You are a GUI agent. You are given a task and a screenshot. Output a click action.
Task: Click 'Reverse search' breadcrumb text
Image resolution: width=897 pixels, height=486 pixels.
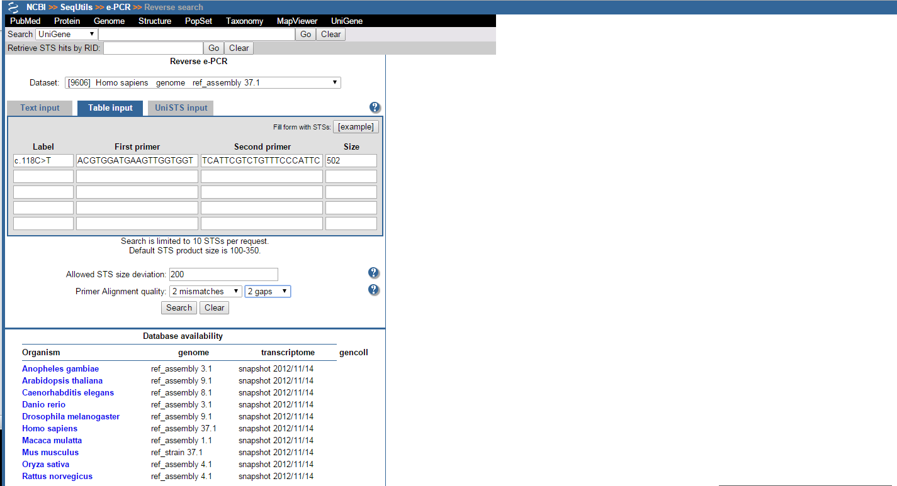(174, 8)
